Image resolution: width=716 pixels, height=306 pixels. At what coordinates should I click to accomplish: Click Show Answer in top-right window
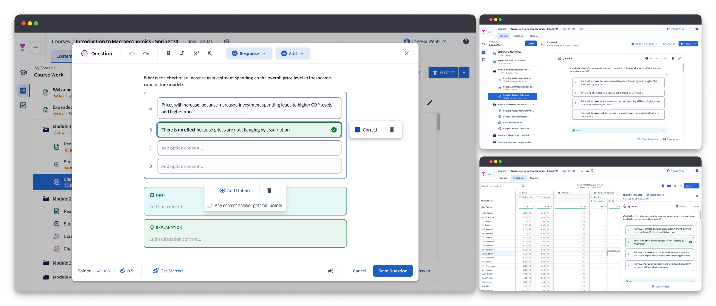click(671, 139)
